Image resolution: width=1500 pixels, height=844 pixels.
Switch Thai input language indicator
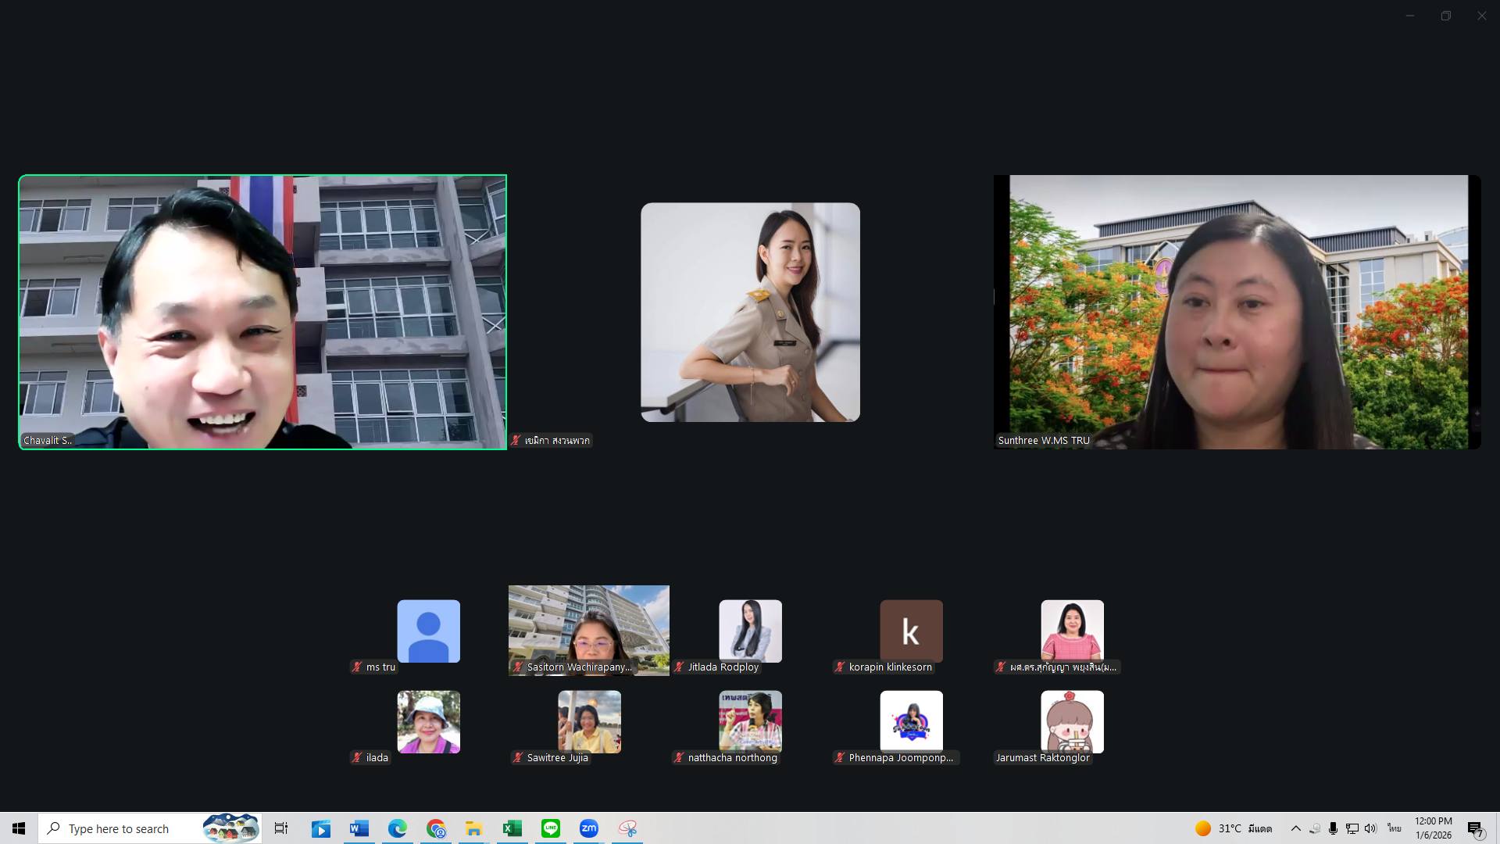tap(1395, 828)
